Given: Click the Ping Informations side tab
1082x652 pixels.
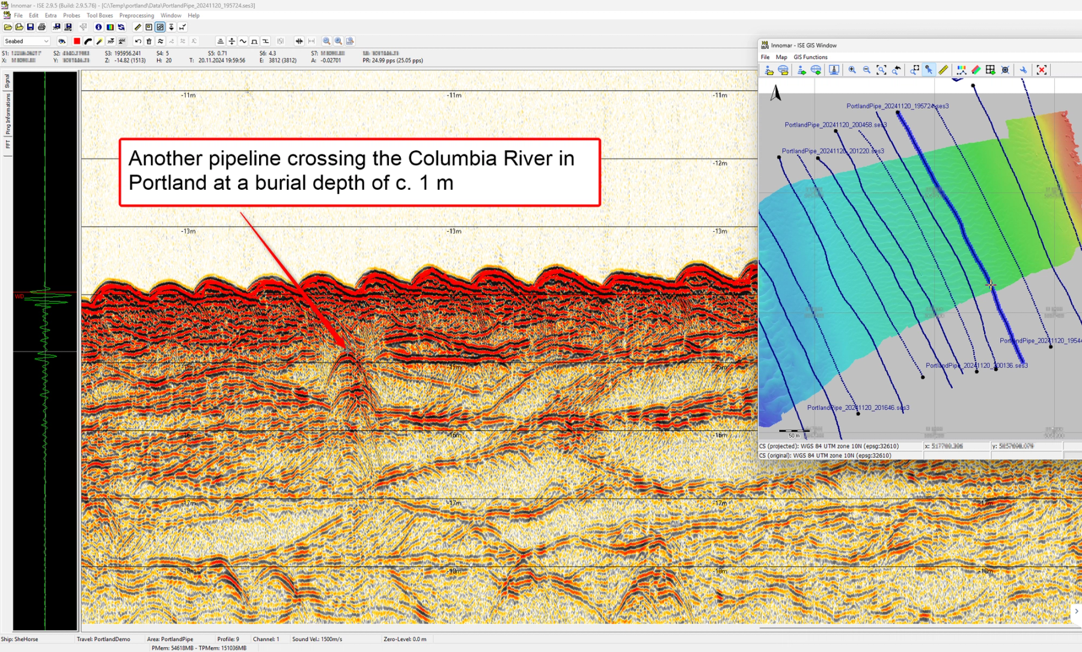Looking at the screenshot, I should click(x=7, y=114).
